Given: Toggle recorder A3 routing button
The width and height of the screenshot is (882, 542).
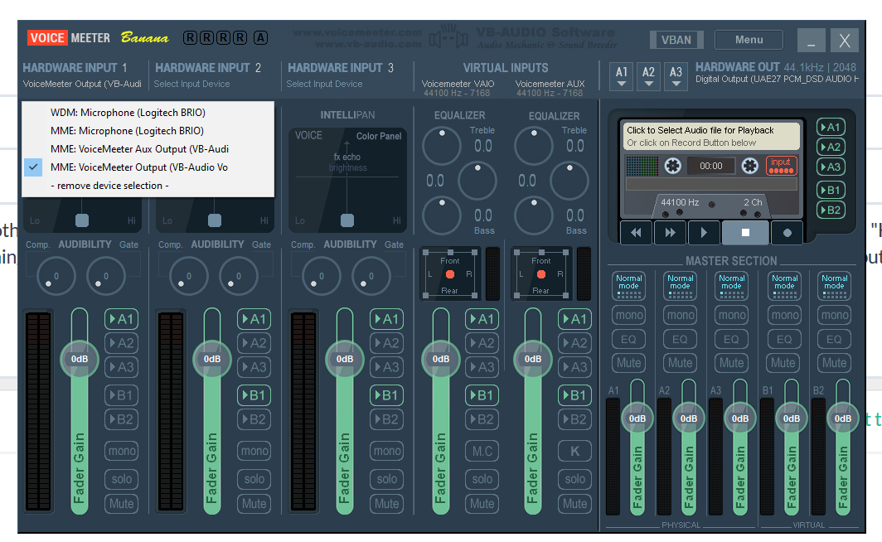Looking at the screenshot, I should click(831, 167).
